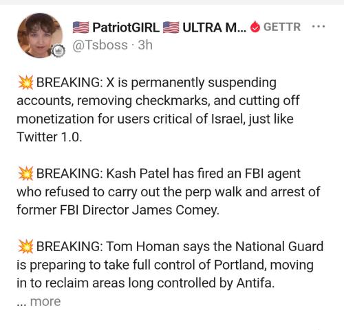This screenshot has width=344, height=330.
Task: Click the 3h post timestamp
Action: tap(145, 45)
